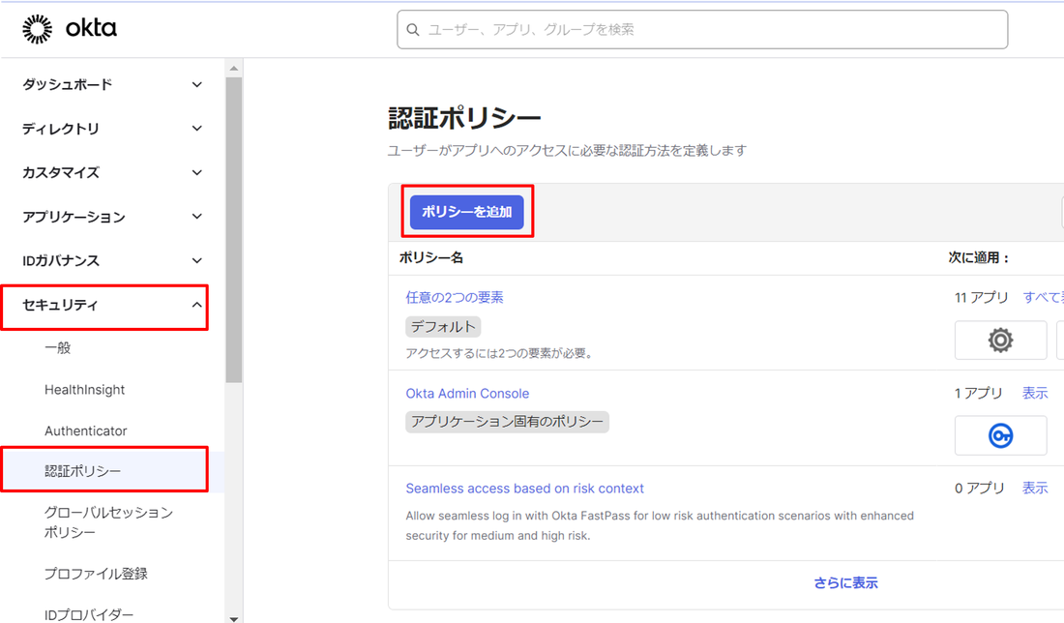Click the ポリシー名 column header
Screen dimensions: 1064x623
point(431,258)
